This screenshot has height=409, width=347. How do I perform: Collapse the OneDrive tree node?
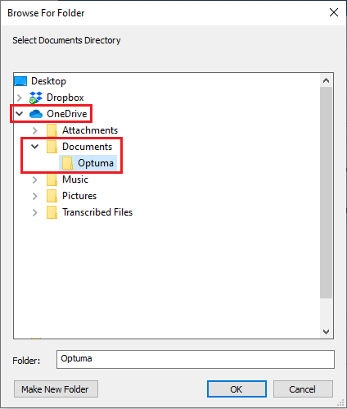20,113
